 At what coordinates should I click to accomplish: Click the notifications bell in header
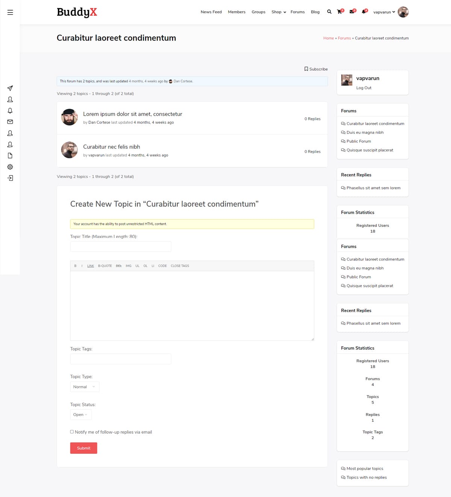click(x=363, y=12)
